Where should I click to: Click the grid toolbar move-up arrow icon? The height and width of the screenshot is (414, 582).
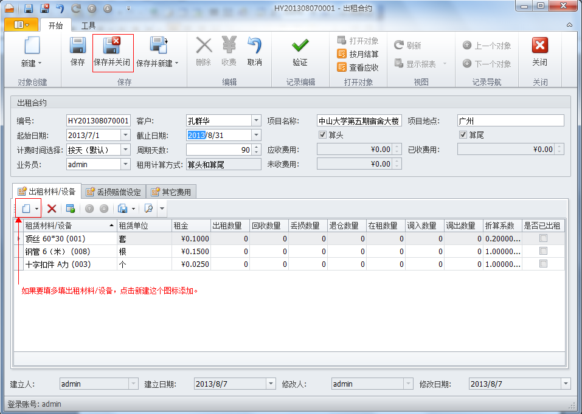pyautogui.click(x=89, y=209)
